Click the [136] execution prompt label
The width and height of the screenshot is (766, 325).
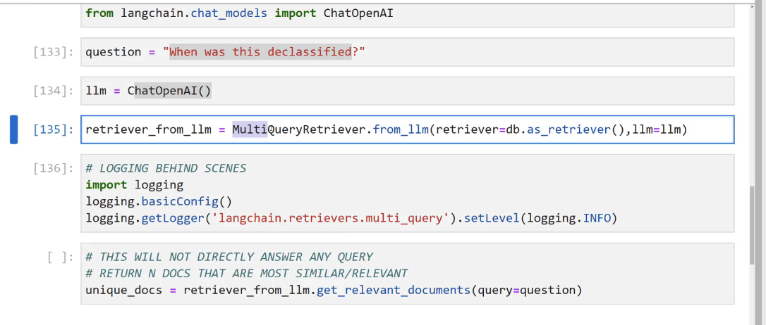pyautogui.click(x=53, y=169)
